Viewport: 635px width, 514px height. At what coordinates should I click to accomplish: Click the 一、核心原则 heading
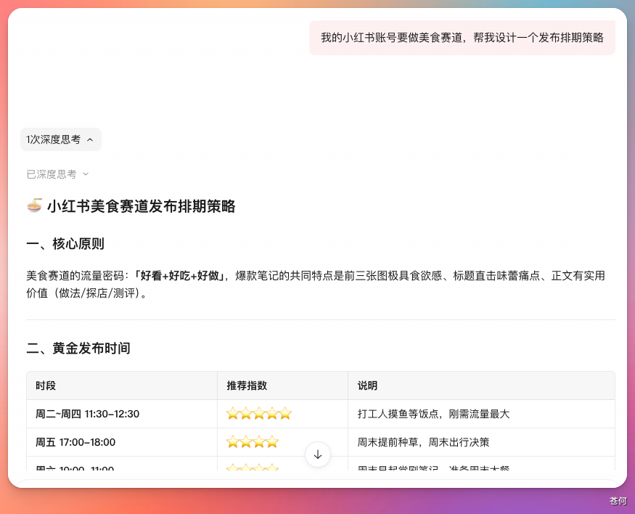tap(65, 244)
